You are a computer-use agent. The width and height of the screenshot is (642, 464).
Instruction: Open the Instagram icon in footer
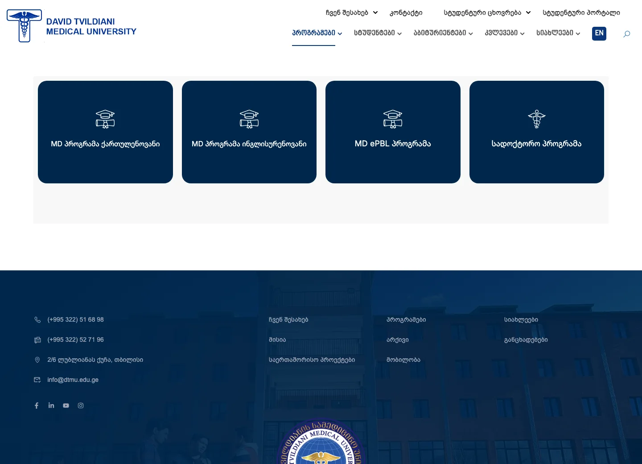pos(81,406)
